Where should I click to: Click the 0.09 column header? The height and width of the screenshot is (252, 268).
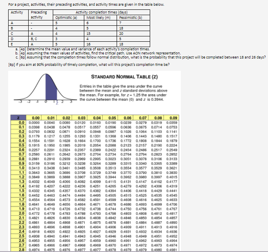tap(171, 118)
